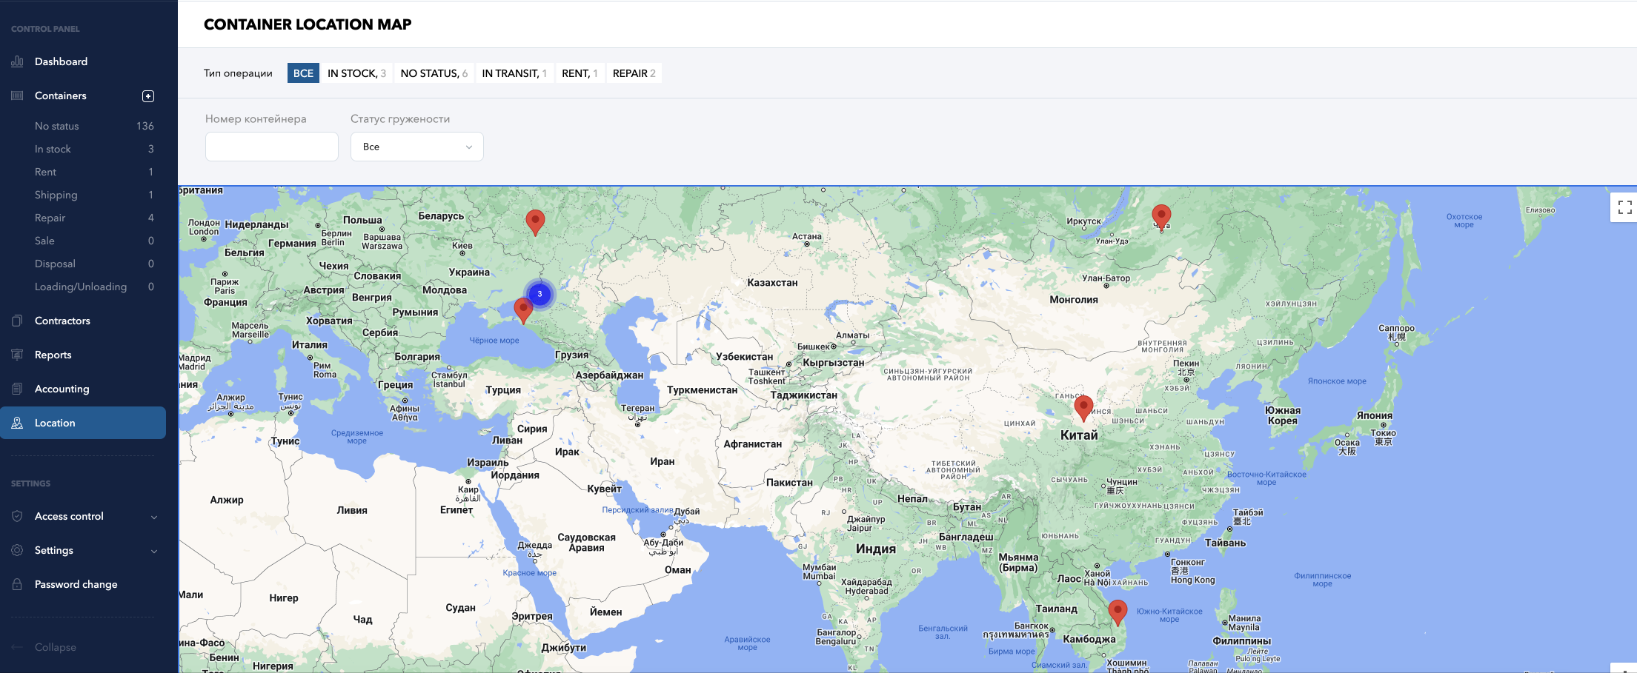Expand the Access control section
The width and height of the screenshot is (1637, 673).
(x=83, y=516)
